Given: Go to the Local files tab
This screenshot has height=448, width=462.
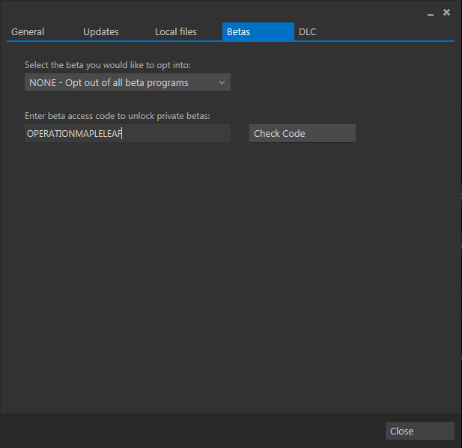Looking at the screenshot, I should (x=175, y=32).
